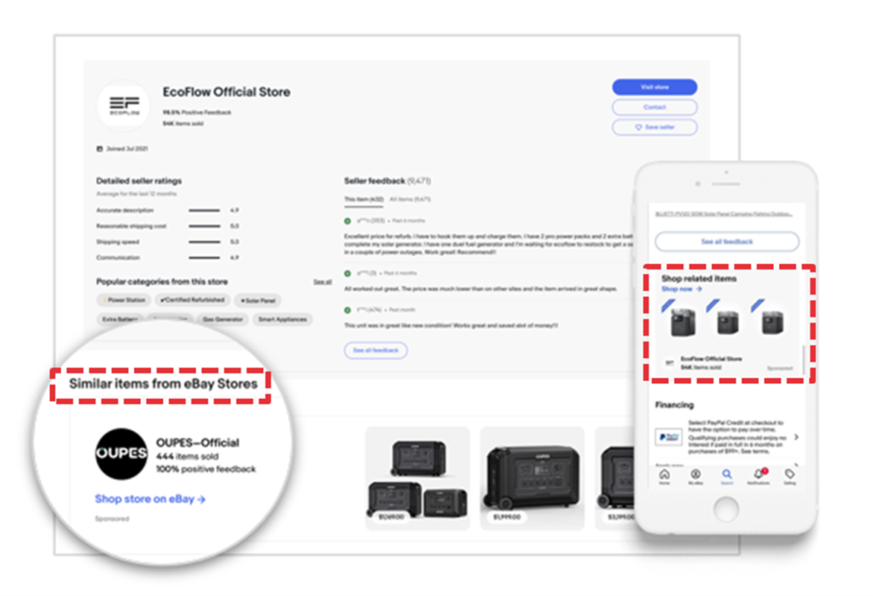This screenshot has height=596, width=873.
Task: Switch to the This item feedback tab
Action: pos(364,199)
